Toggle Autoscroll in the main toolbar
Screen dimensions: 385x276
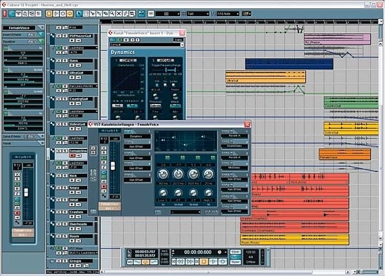141,13
